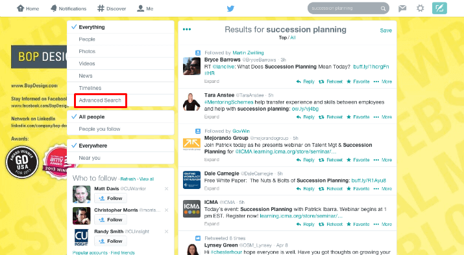This screenshot has width=464, height=255.
Task: Filter results by News
Action: click(121, 76)
